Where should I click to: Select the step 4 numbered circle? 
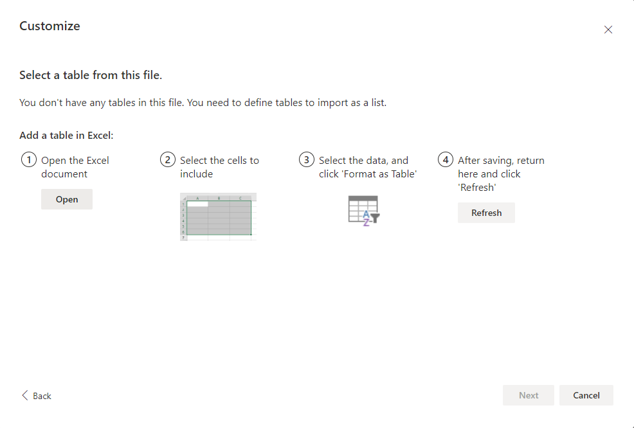pyautogui.click(x=446, y=159)
